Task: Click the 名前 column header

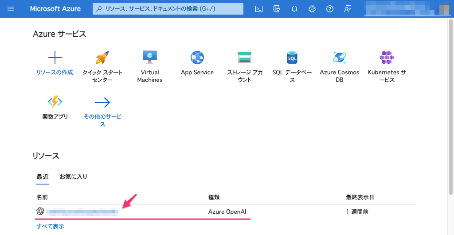Action: click(x=42, y=197)
